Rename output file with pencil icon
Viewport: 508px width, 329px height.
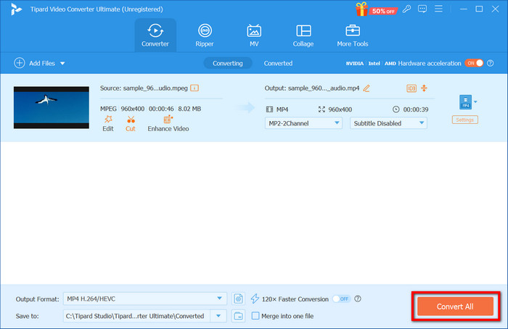(x=366, y=88)
